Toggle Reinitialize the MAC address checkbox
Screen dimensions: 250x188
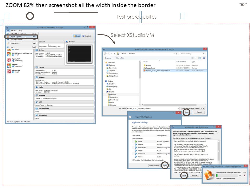[x=133, y=160]
